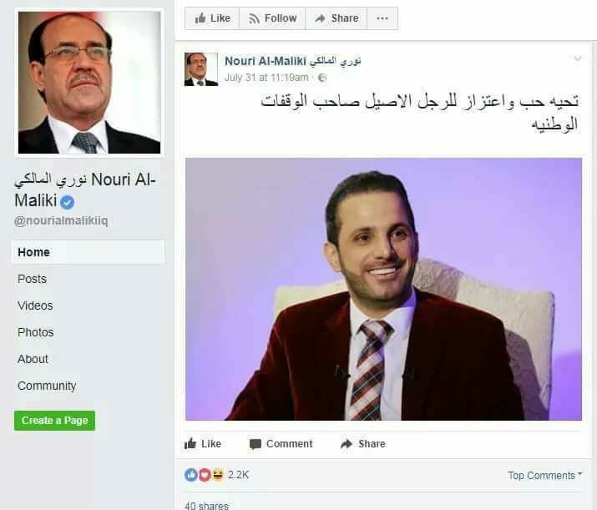Click the verified blue checkmark badge
This screenshot has width=597, height=510.
(x=68, y=202)
